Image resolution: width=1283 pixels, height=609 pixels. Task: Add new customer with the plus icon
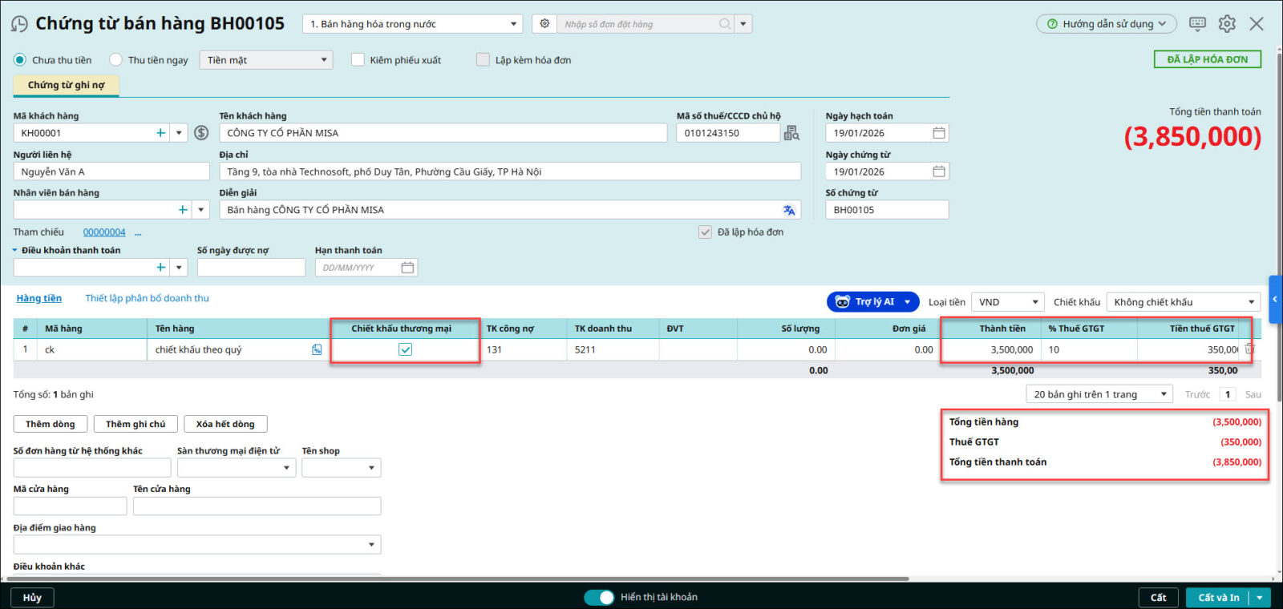click(161, 133)
